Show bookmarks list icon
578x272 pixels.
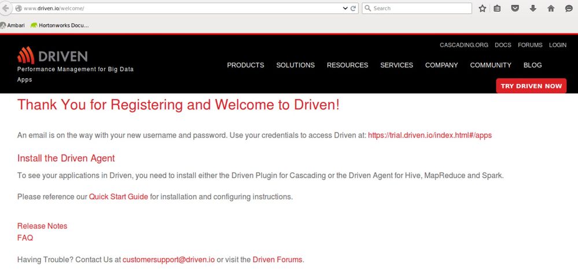coord(497,9)
